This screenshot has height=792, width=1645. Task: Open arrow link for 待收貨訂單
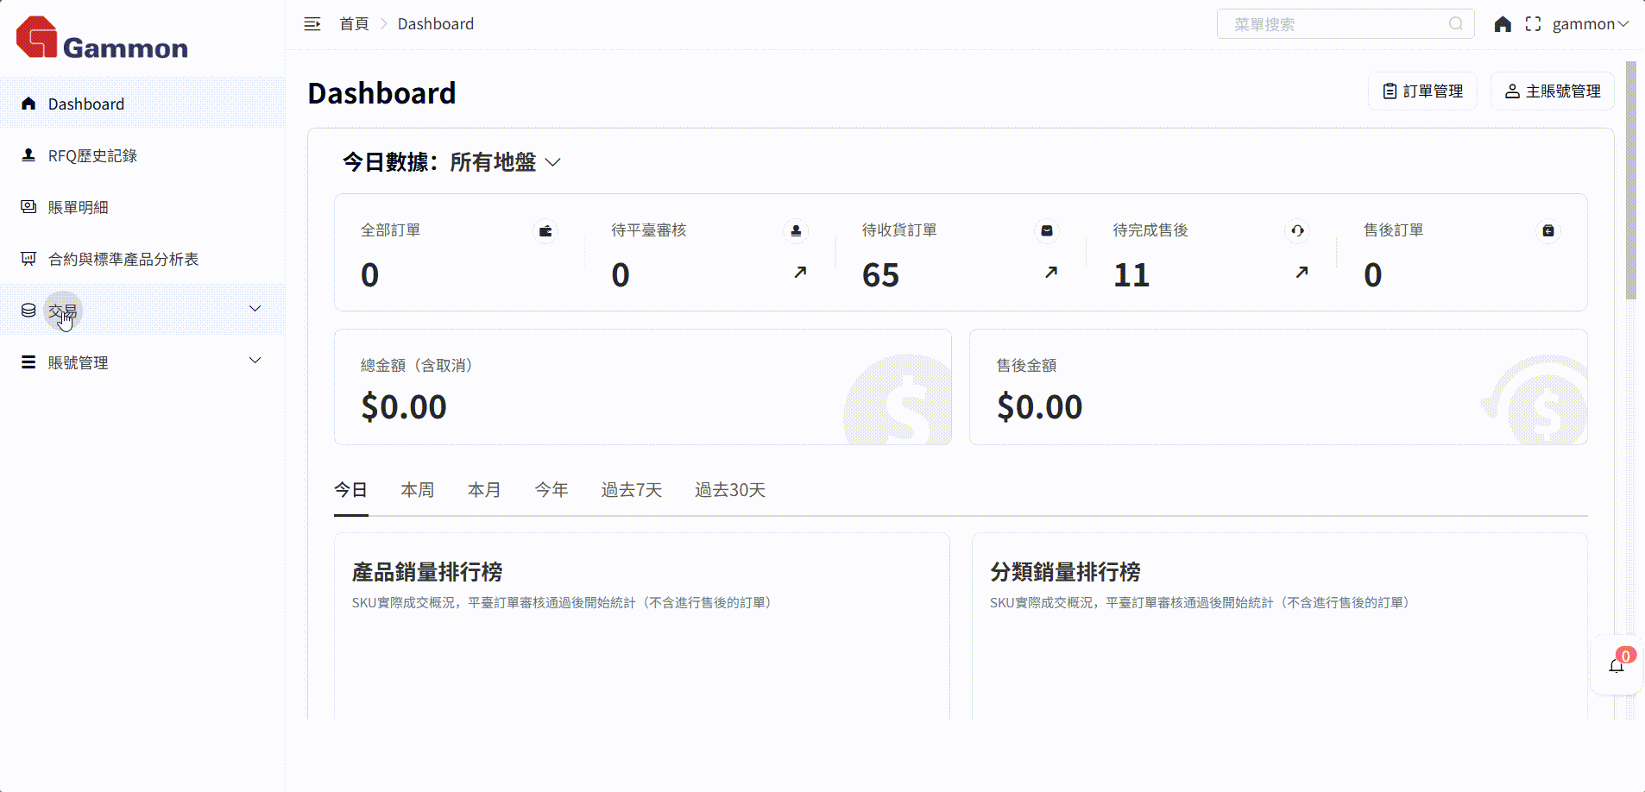(x=1050, y=273)
